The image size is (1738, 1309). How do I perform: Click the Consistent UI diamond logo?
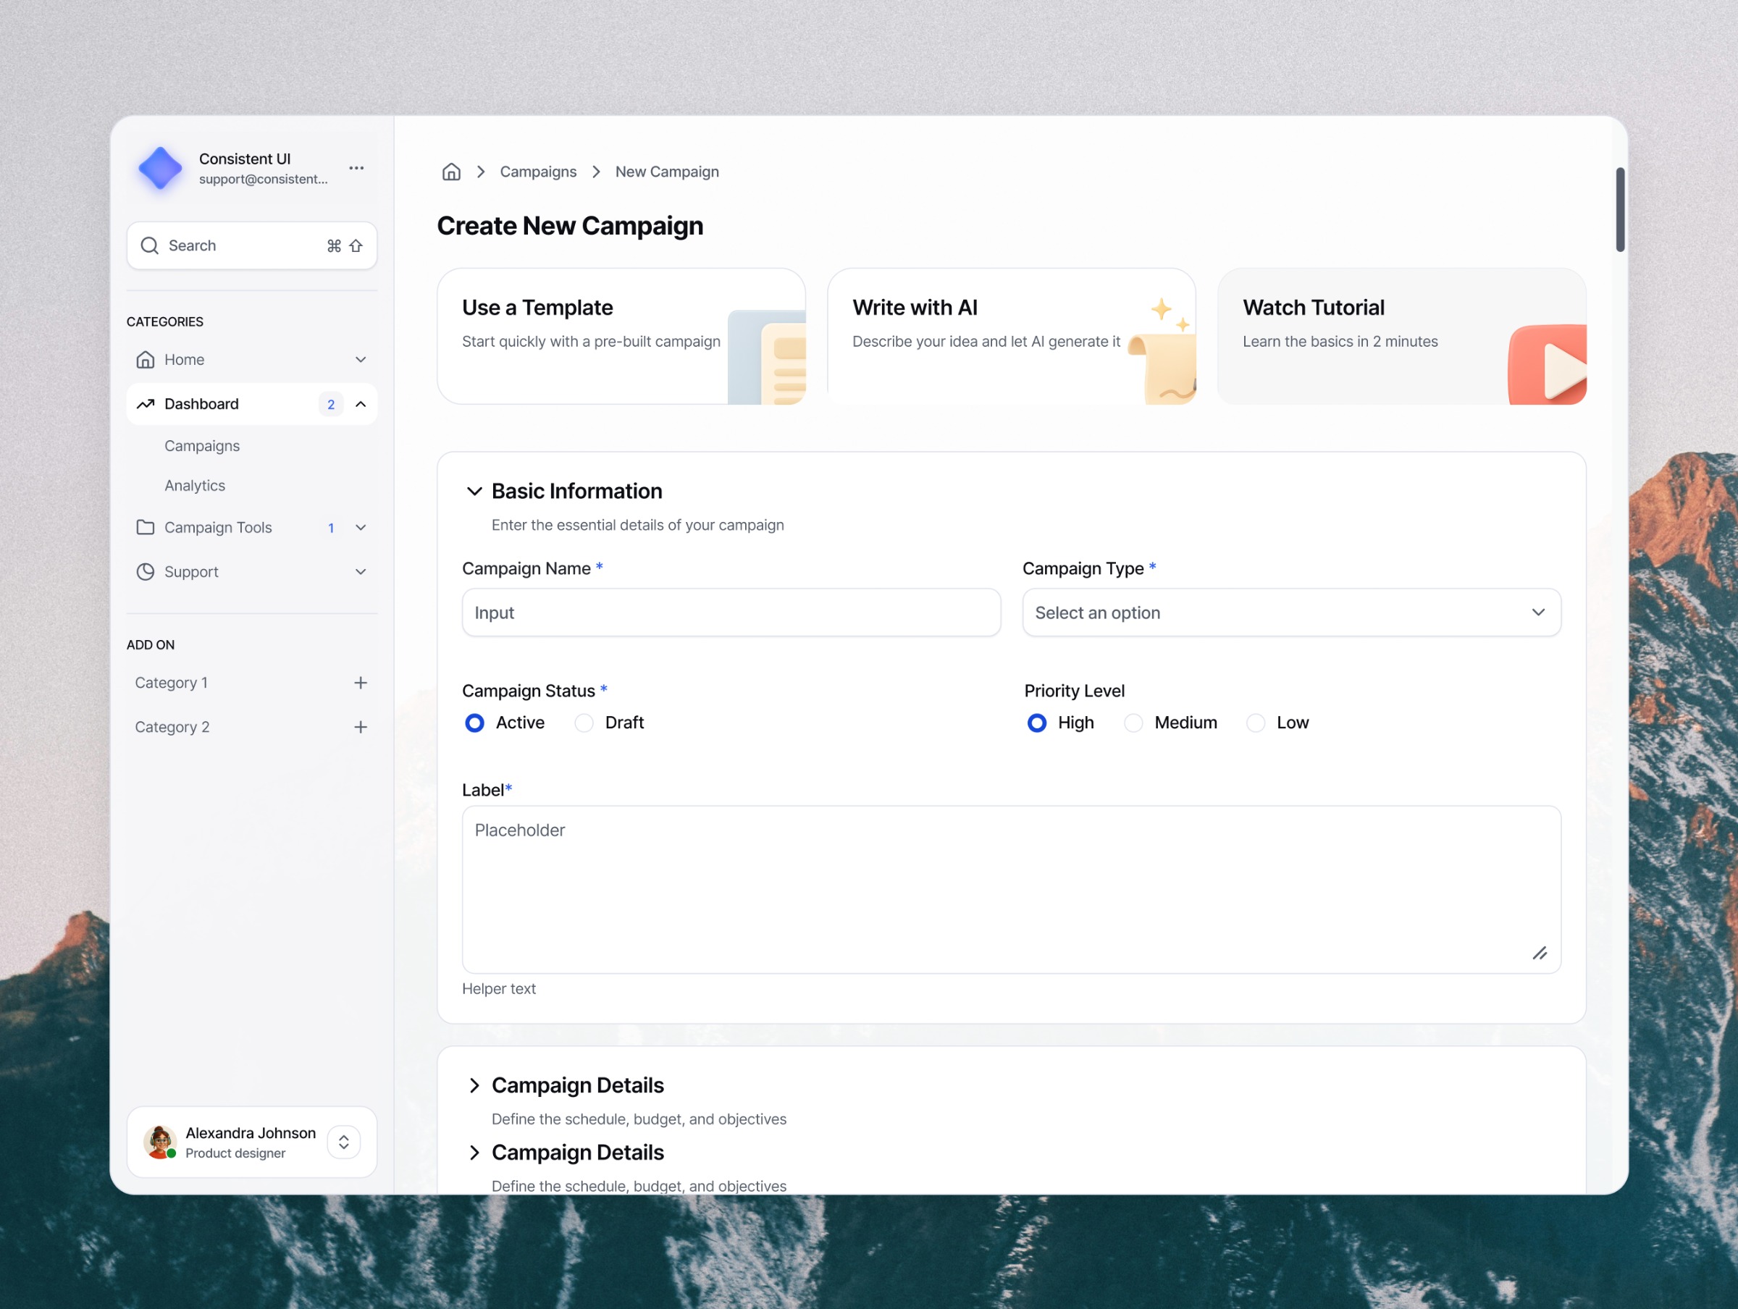pyautogui.click(x=160, y=168)
